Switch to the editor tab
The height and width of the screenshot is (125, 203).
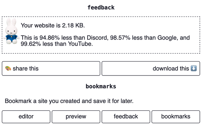pyautogui.click(x=26, y=116)
